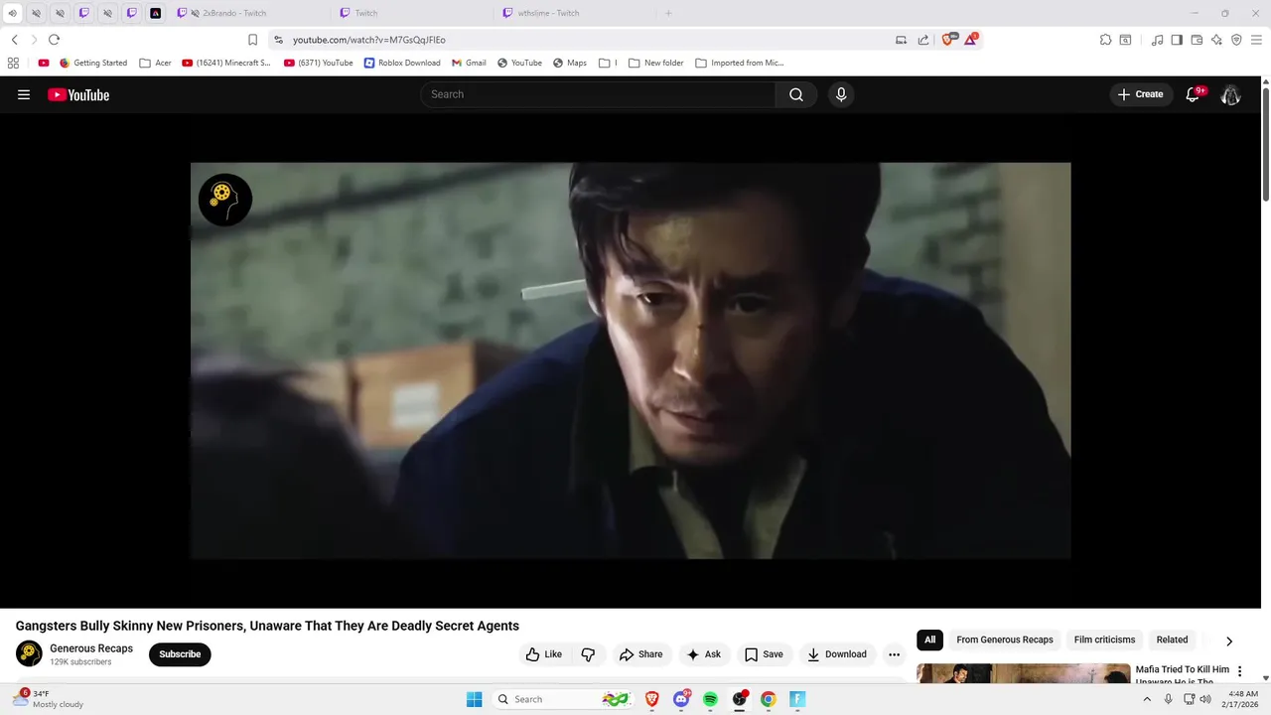This screenshot has height=715, width=1271.
Task: Save the video to a playlist
Action: [764, 654]
